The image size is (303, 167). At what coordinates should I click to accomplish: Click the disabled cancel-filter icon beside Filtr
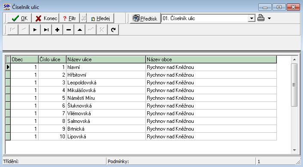[83, 18]
